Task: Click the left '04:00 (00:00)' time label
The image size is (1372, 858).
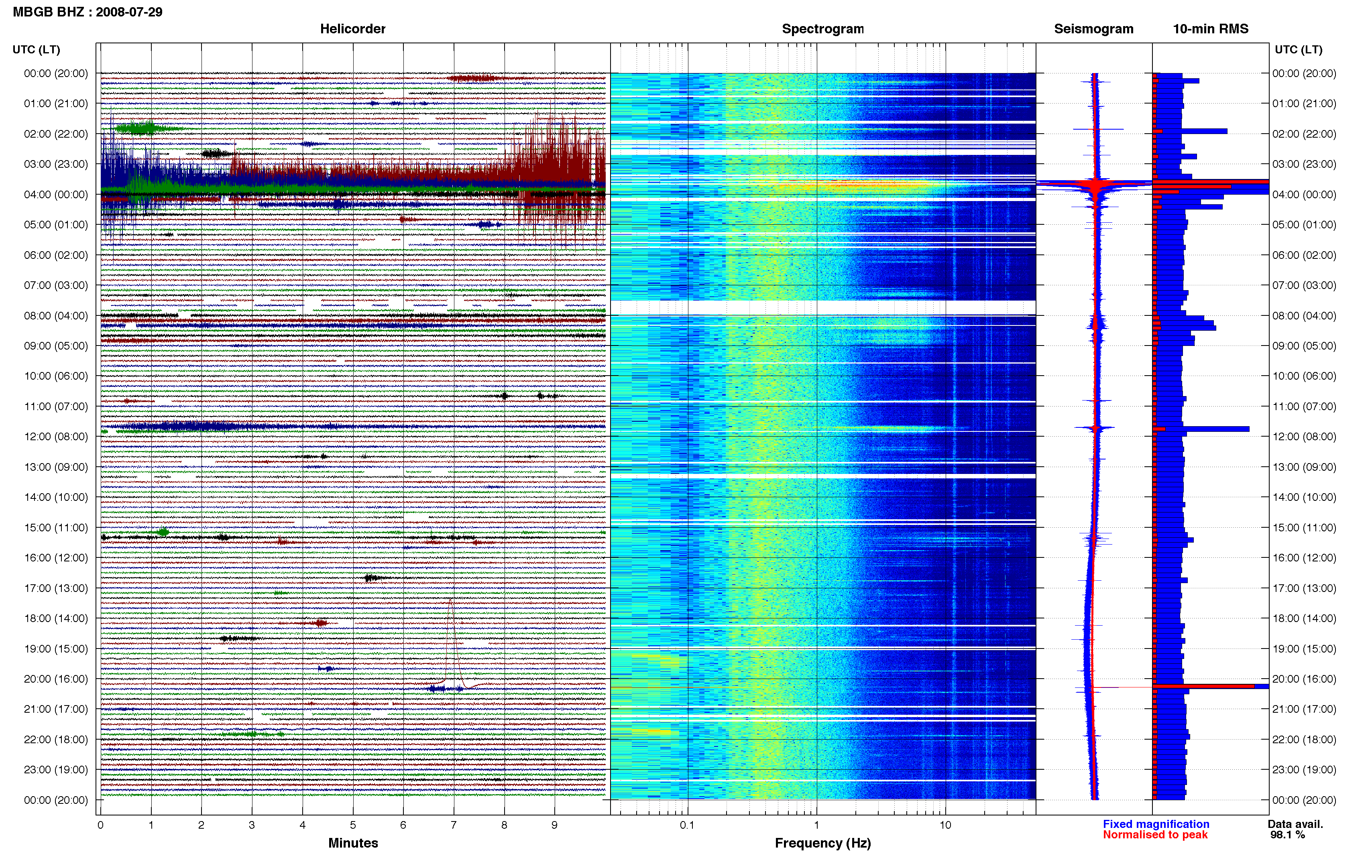Action: (x=56, y=195)
